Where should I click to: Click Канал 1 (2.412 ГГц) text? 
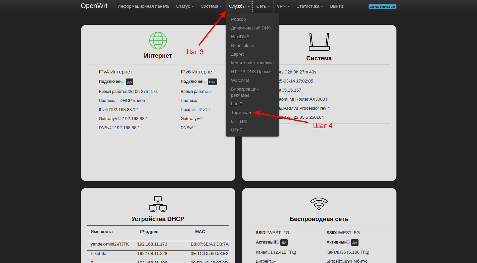pos(276,252)
